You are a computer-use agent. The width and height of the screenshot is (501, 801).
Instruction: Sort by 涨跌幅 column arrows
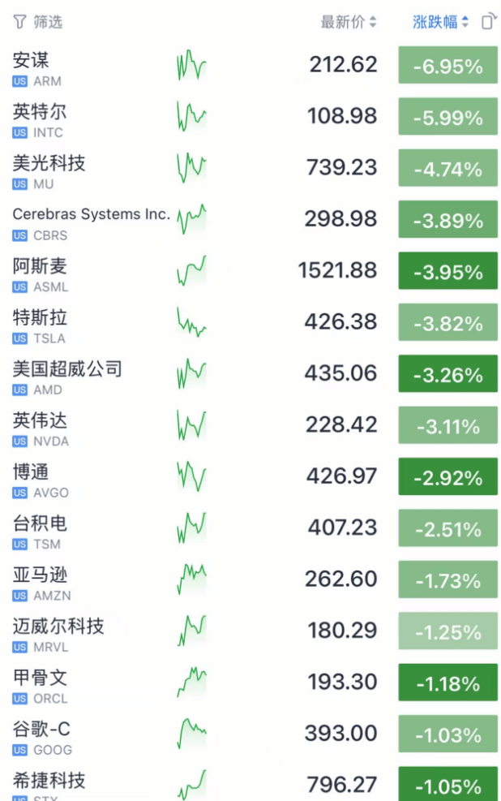pos(465,22)
